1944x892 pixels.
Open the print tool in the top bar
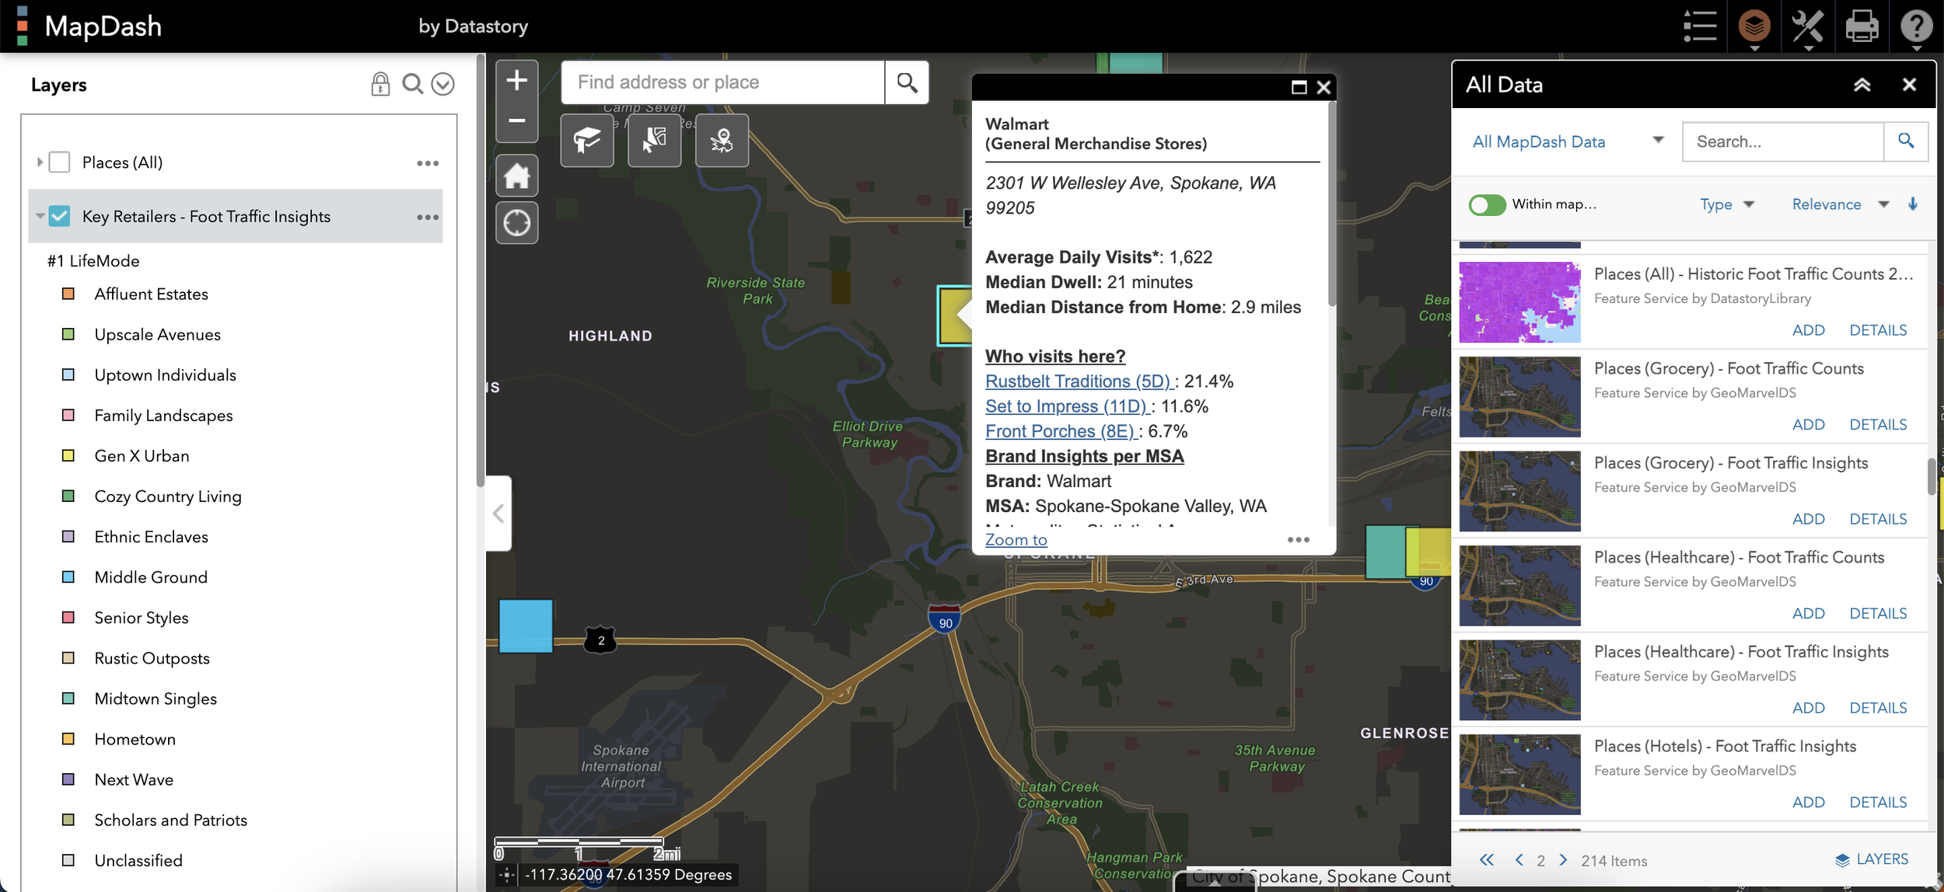[1862, 26]
